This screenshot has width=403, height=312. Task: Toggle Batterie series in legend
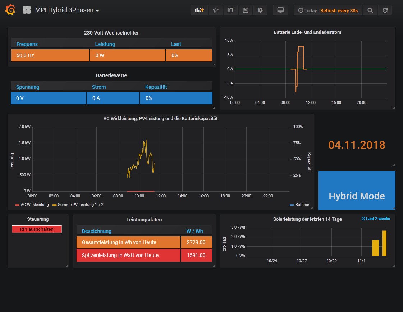coord(302,205)
